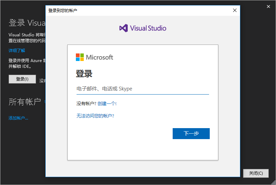This screenshot has width=276, height=185.
Task: Open the 无法访问您的帐户 link
Action: click(x=95, y=116)
